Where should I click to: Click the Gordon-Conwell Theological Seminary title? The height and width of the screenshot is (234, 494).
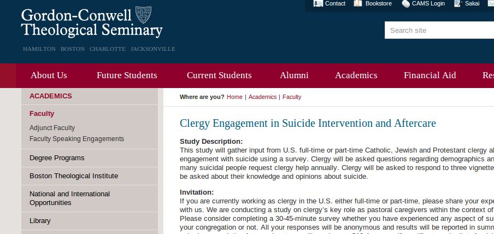pos(92,23)
